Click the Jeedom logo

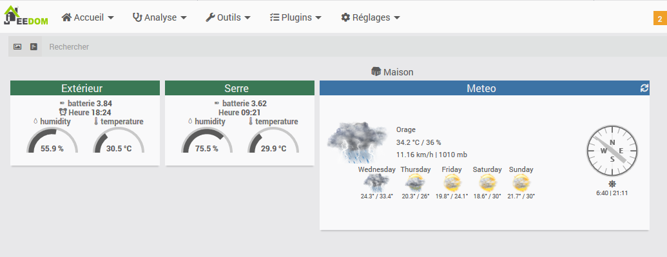[x=26, y=16]
